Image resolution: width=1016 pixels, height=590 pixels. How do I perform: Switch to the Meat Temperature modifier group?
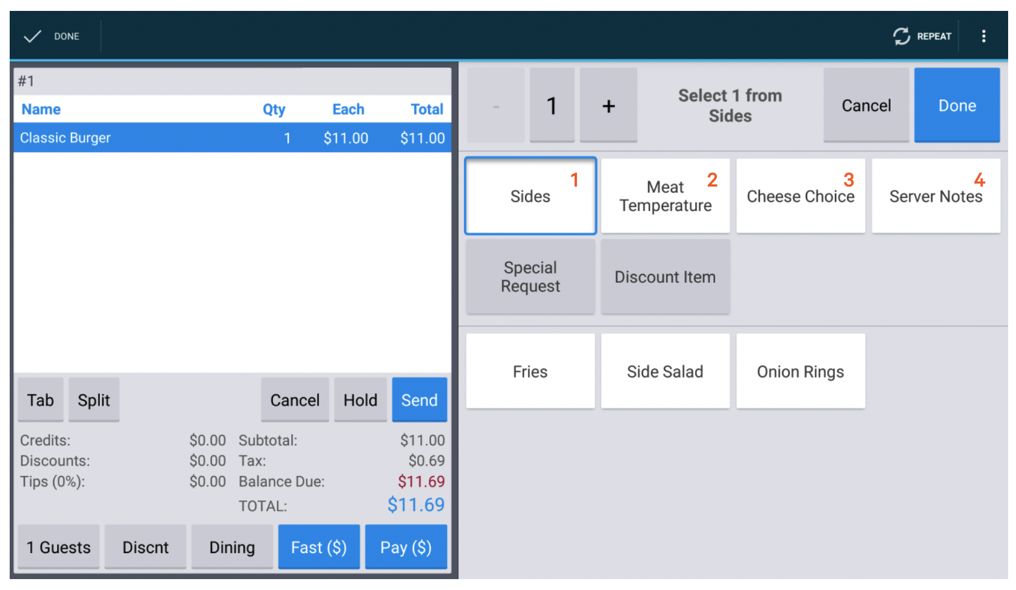click(x=665, y=196)
